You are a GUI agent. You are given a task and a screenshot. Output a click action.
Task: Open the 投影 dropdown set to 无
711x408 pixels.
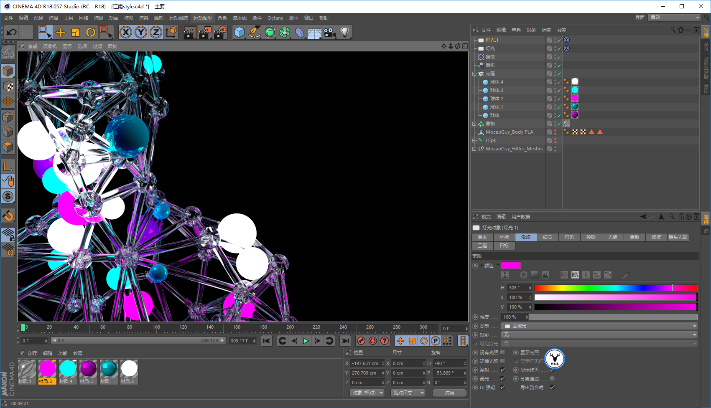click(x=600, y=335)
